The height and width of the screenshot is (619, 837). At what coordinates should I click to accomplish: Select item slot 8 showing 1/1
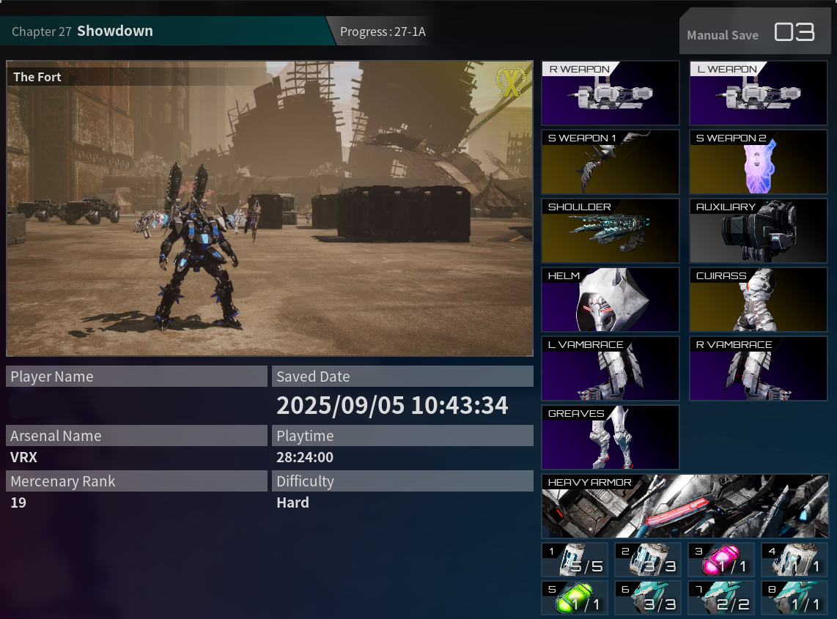click(x=794, y=598)
